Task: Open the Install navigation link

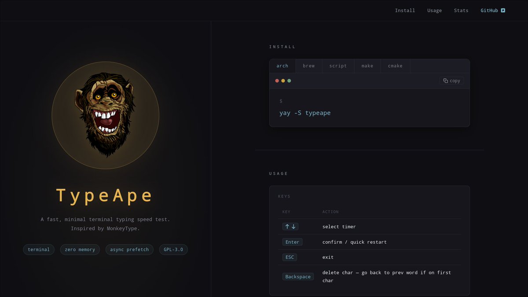Action: coord(405,11)
